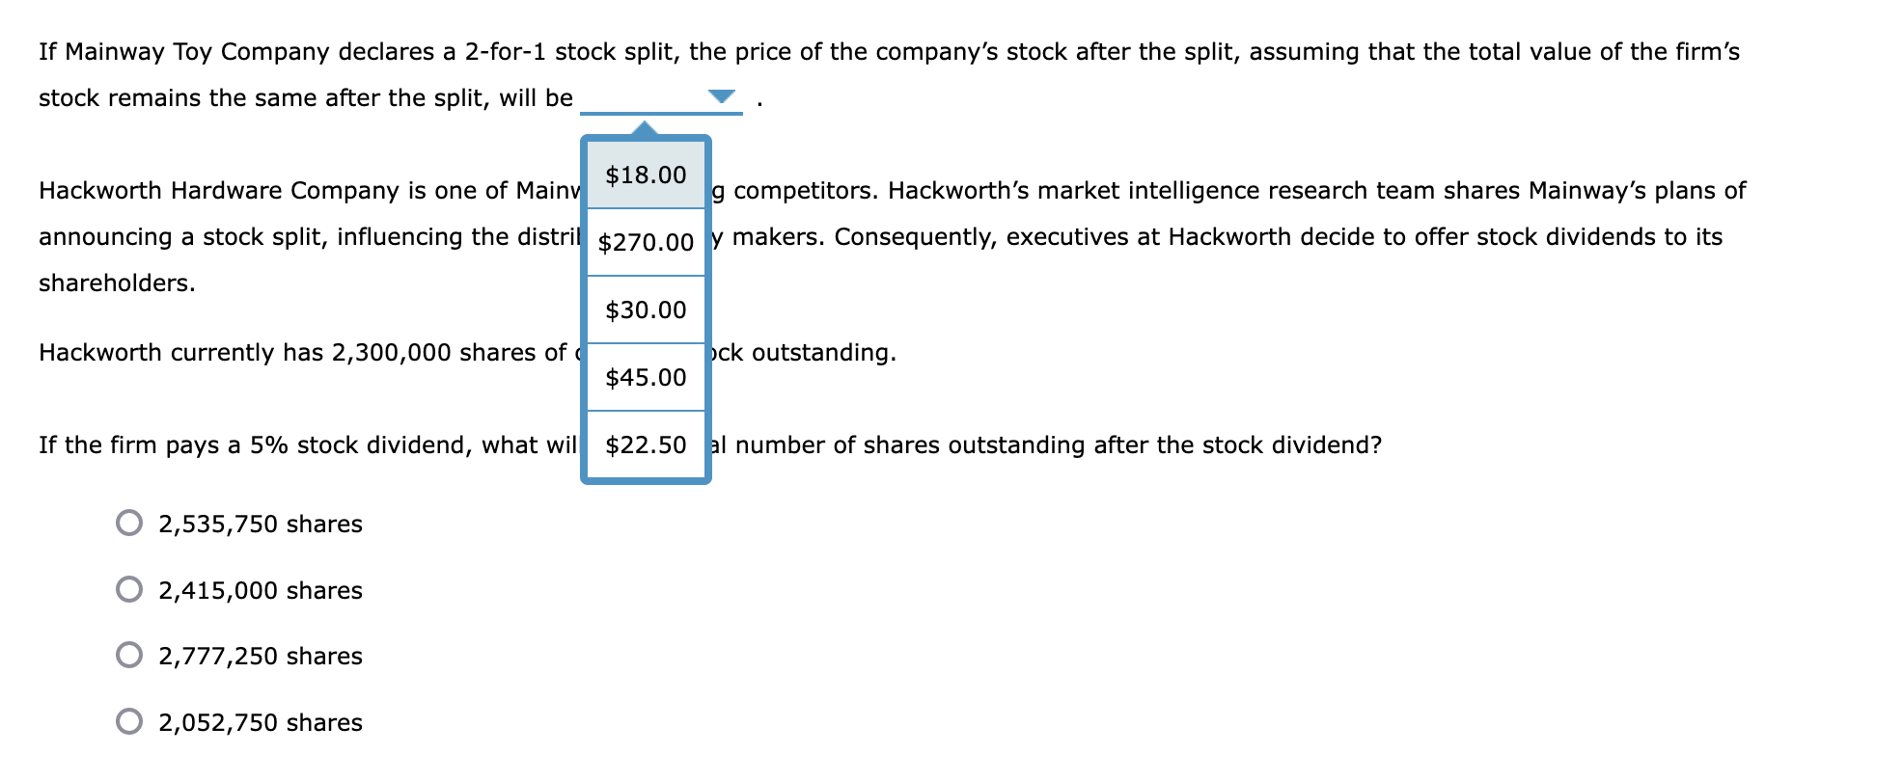
Task: Select the last value in the dropdown menu
Action: tap(645, 445)
